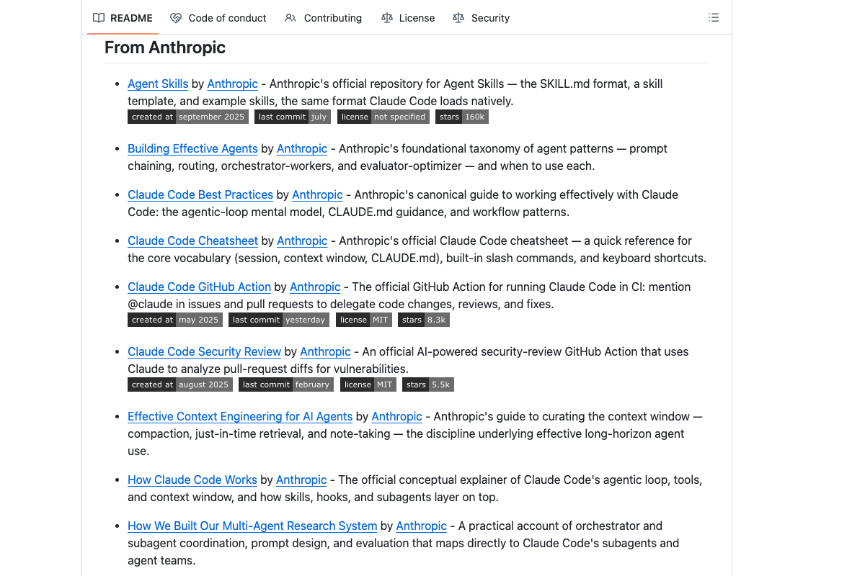Open the Contributing tab
The image size is (865, 576).
[324, 18]
